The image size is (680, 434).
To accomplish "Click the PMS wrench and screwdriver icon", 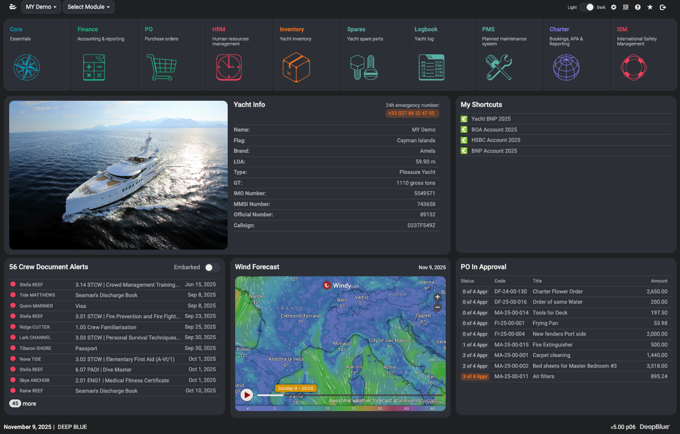I will (x=499, y=67).
